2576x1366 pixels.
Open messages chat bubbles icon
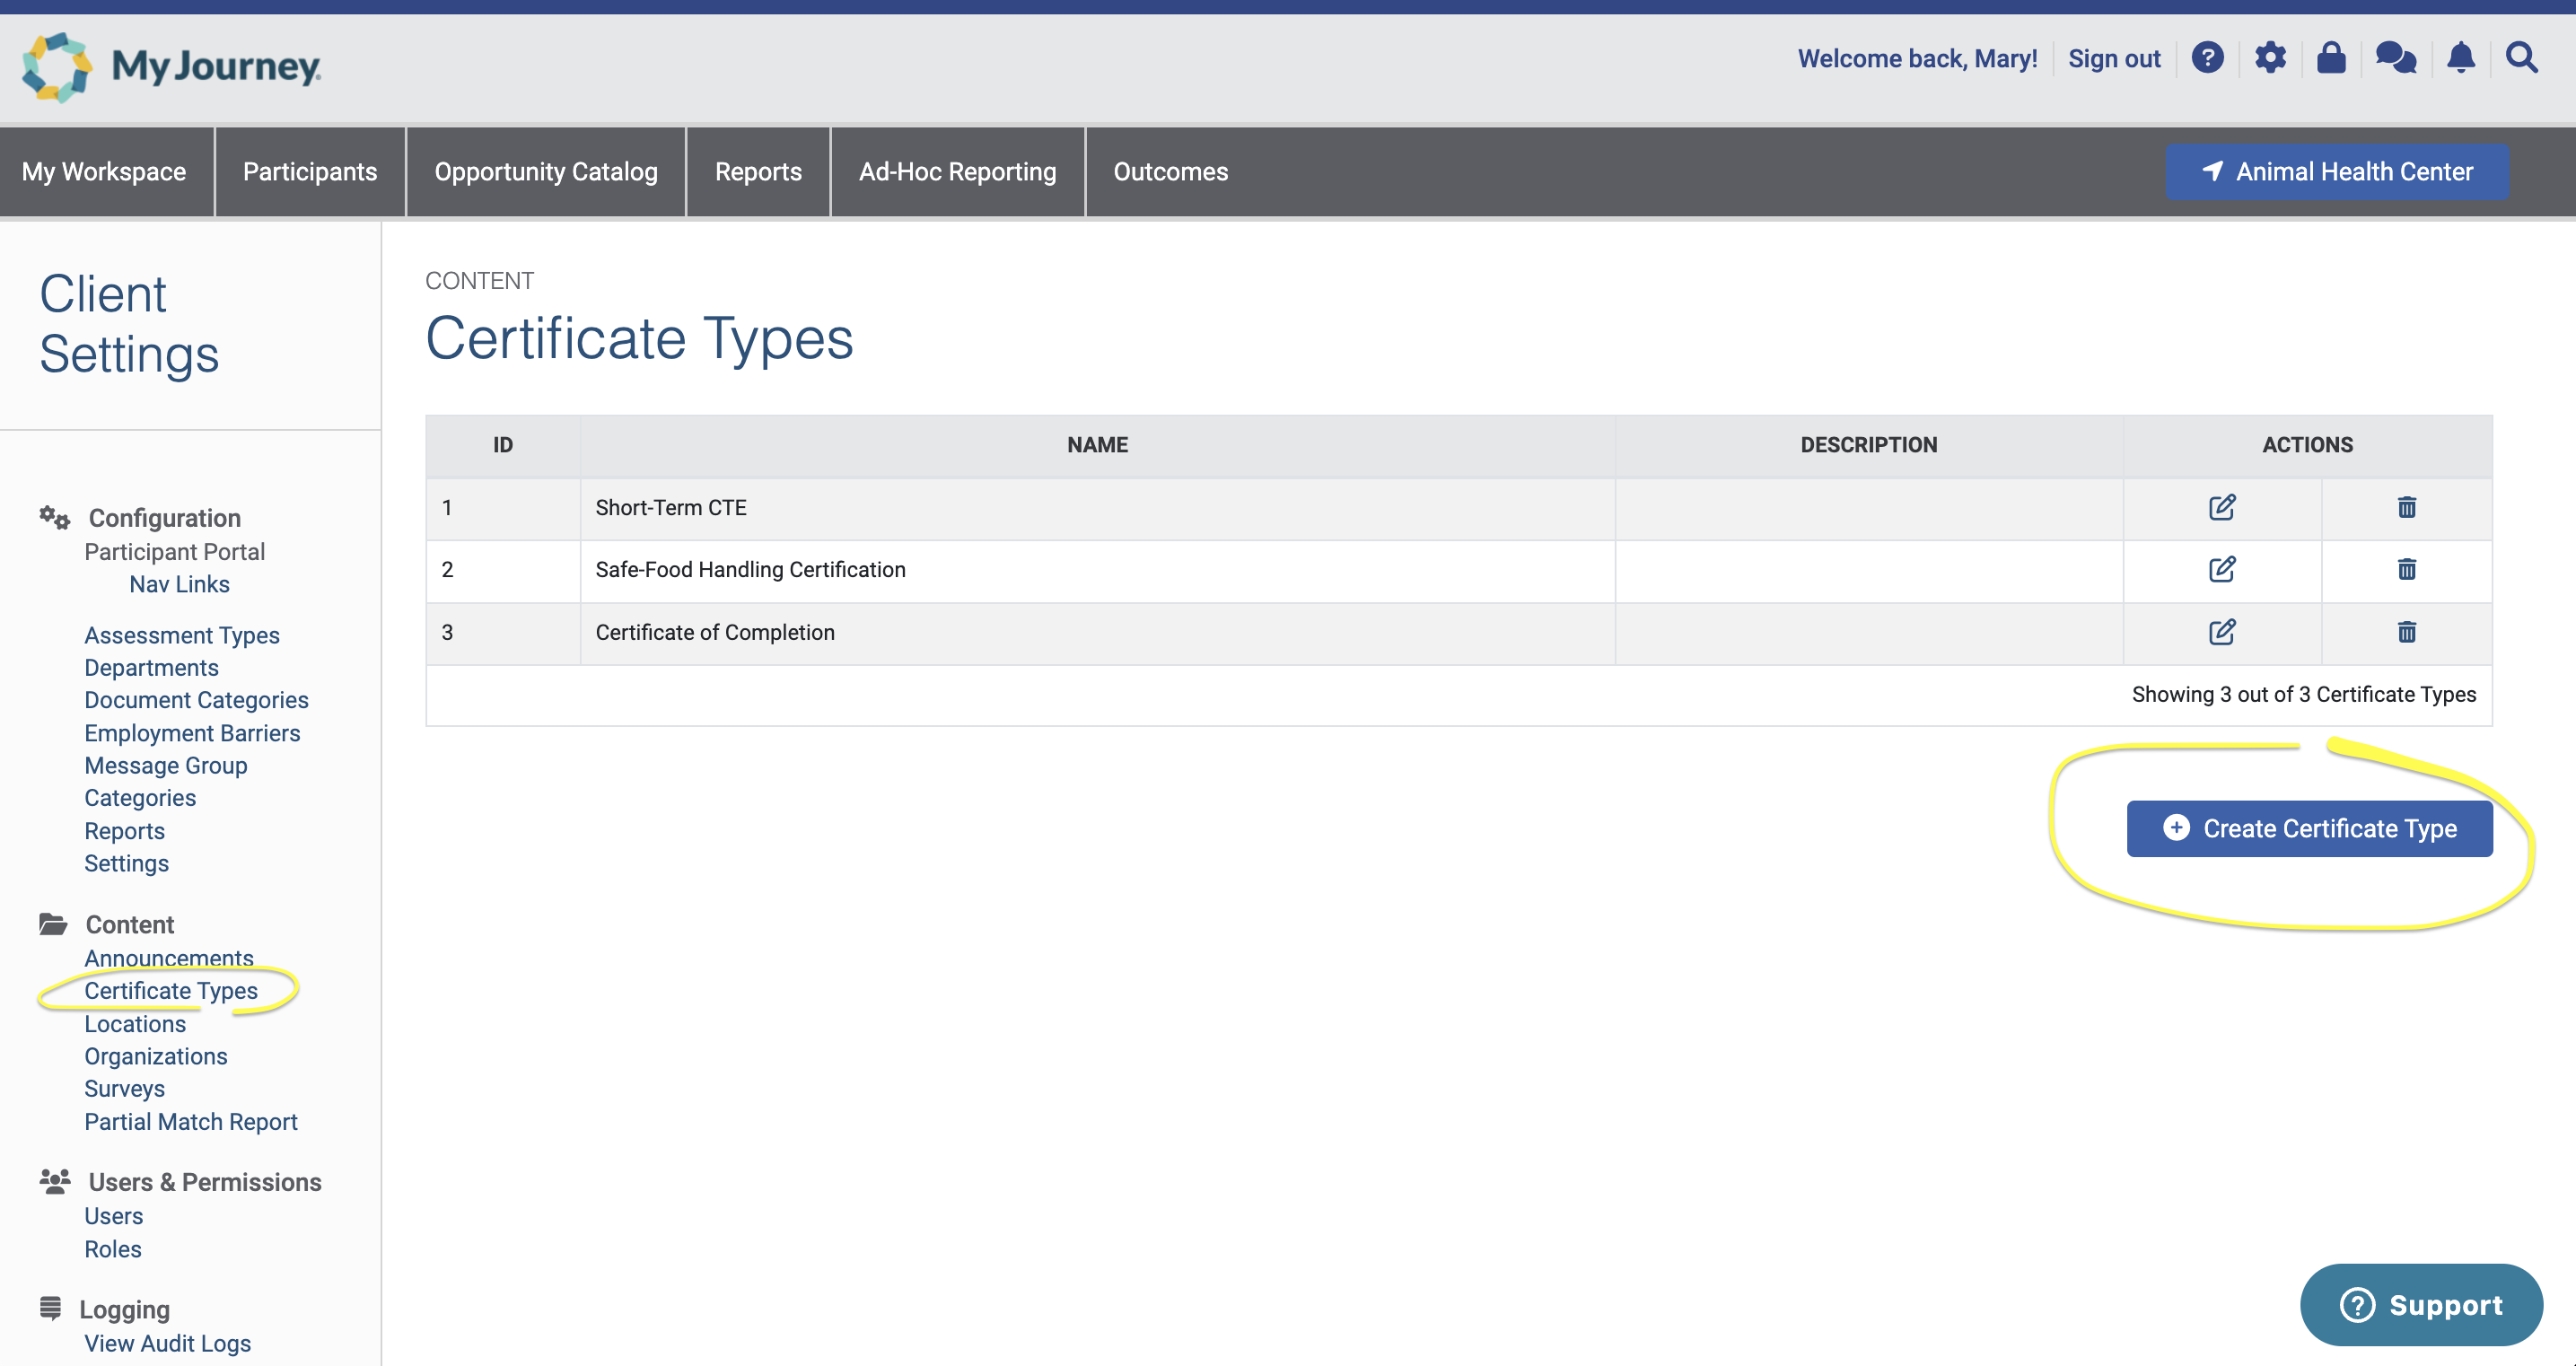click(x=2395, y=58)
